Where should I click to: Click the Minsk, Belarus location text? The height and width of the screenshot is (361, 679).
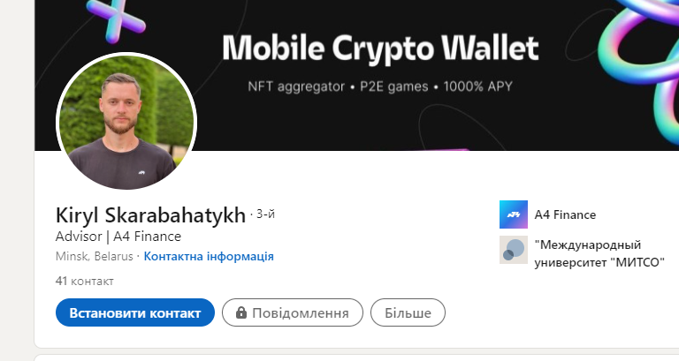pyautogui.click(x=94, y=256)
